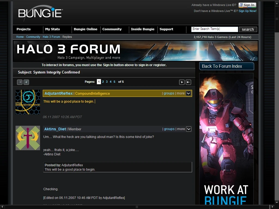Click 'This will be a good place to begin.' post text
The width and height of the screenshot is (279, 209).
click(x=68, y=102)
